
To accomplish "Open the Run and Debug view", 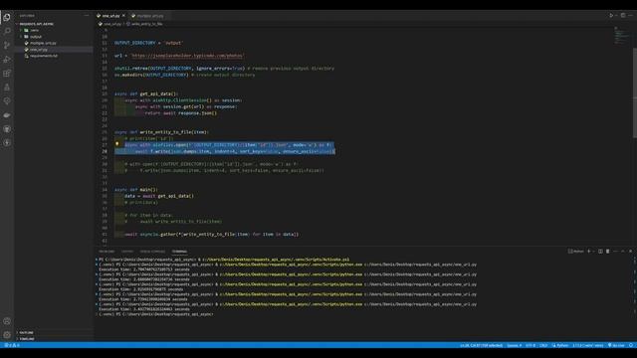I will [7, 60].
